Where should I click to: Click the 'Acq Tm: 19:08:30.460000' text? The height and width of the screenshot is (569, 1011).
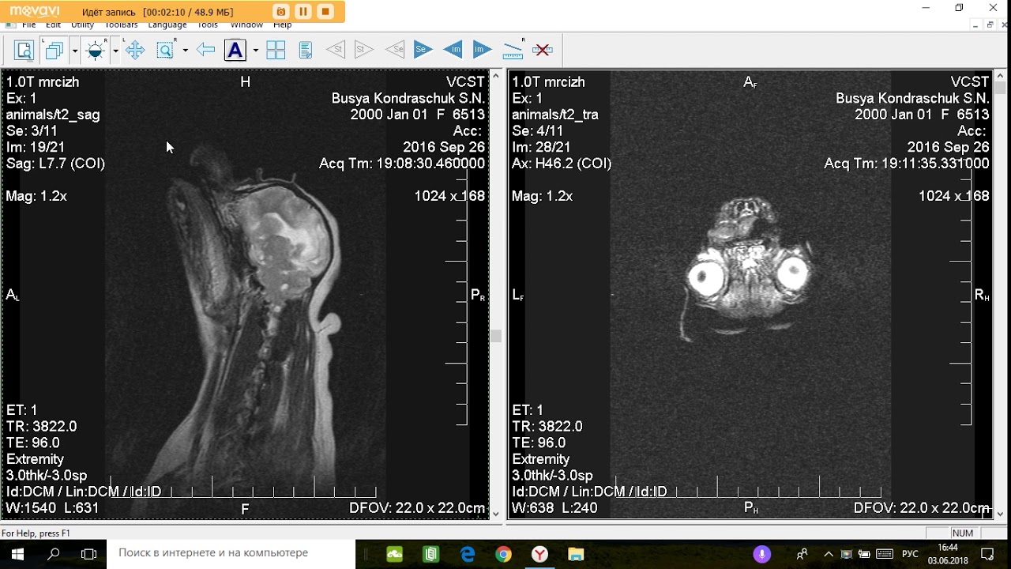402,164
